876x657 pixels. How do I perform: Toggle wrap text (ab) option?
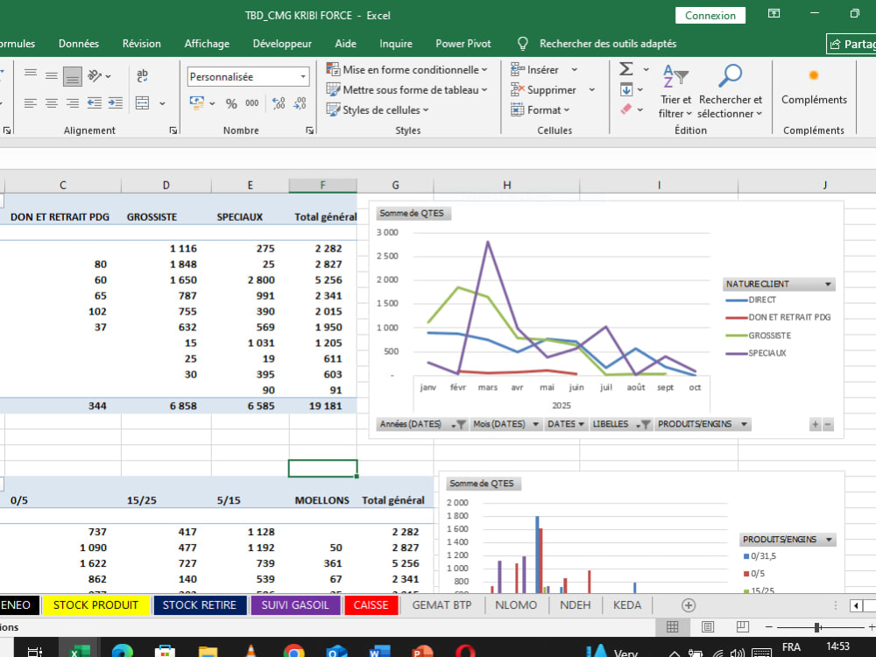[x=143, y=75]
